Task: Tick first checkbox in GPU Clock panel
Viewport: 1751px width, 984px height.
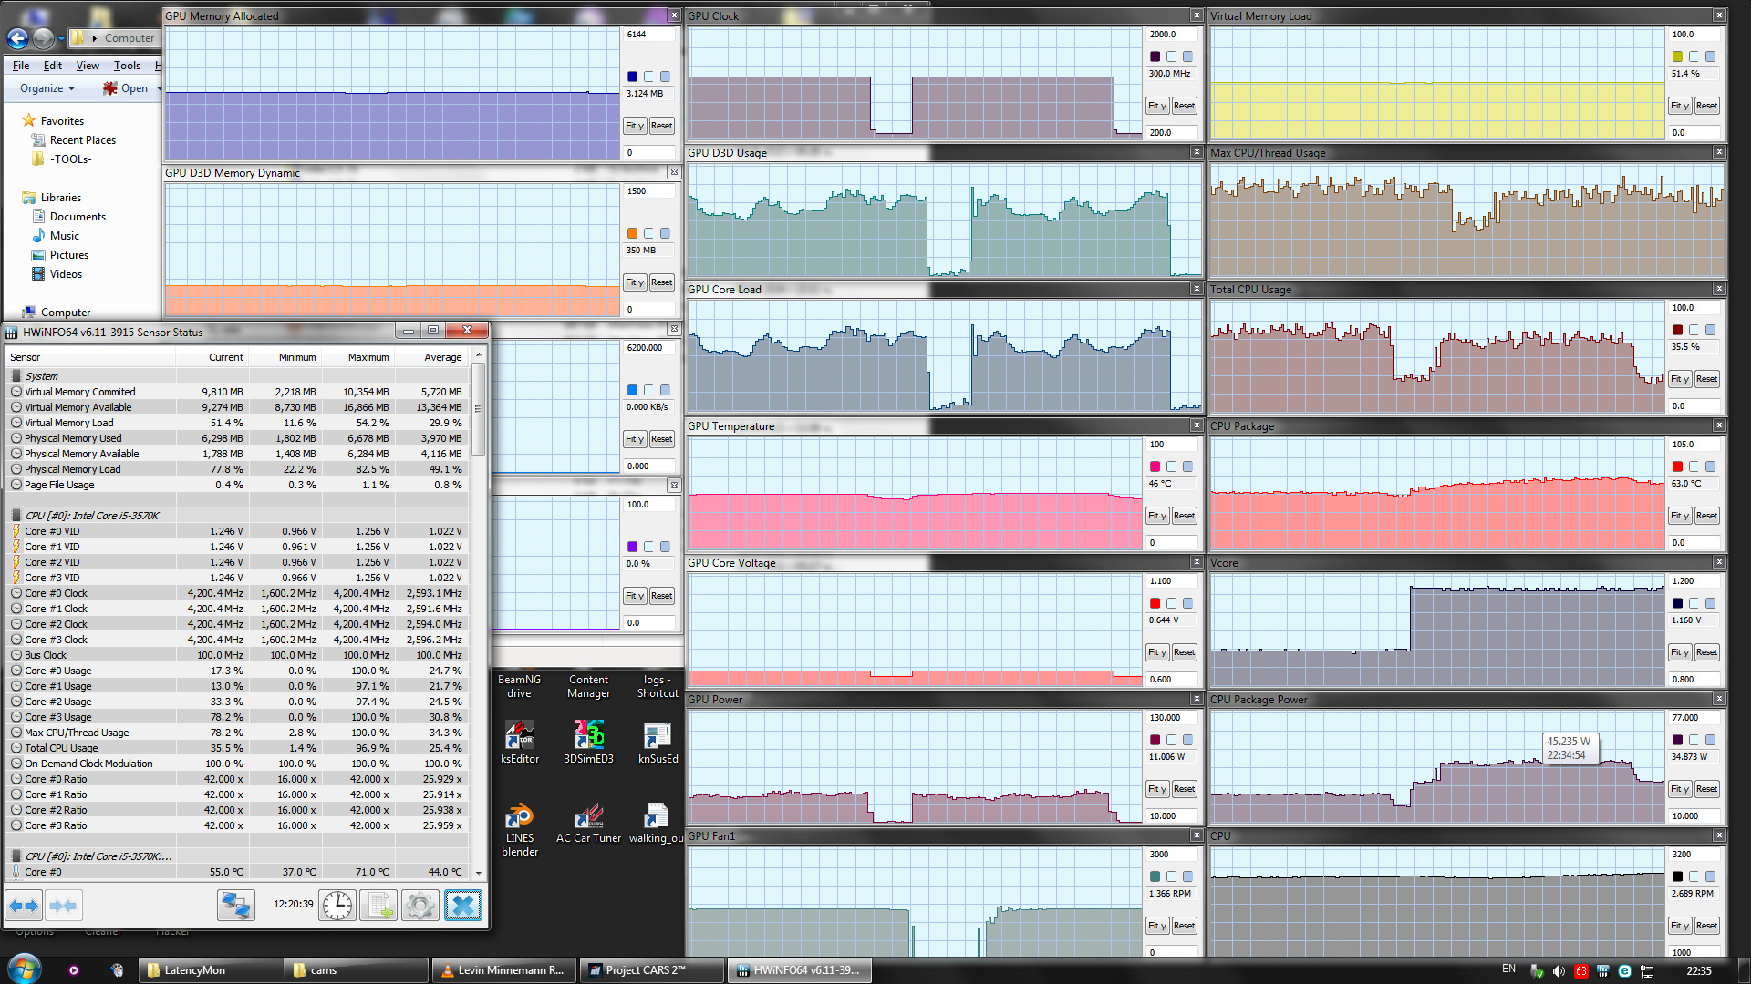Action: 1172,56
